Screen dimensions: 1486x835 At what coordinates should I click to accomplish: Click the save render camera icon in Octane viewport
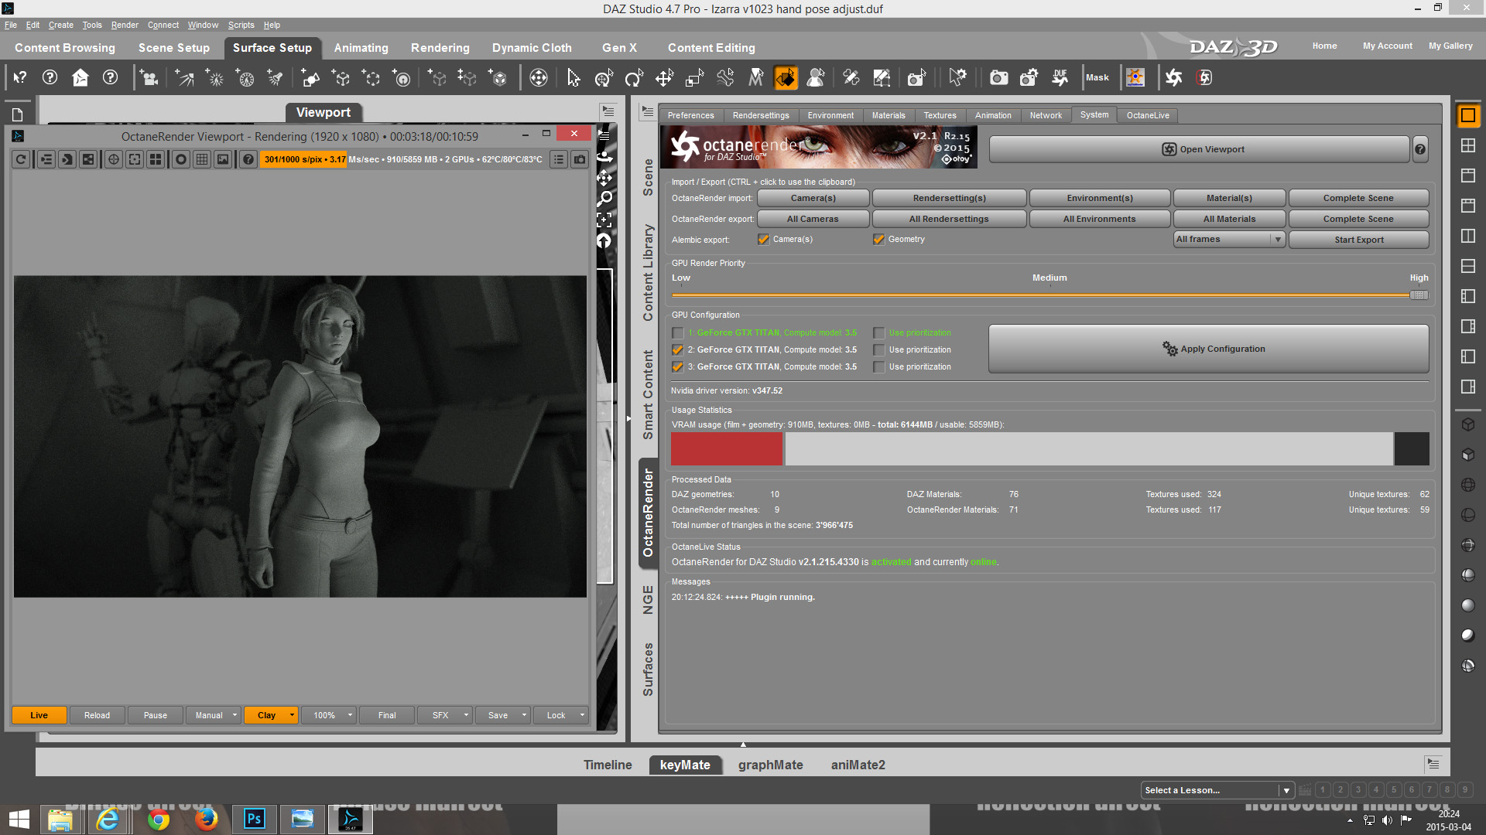tap(580, 159)
